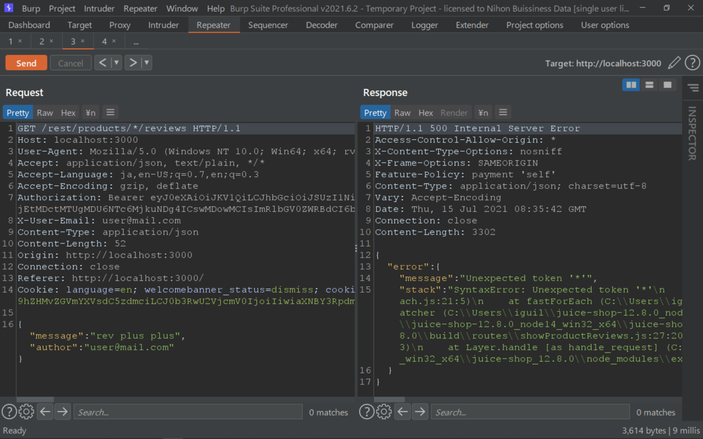Viewport: 703px width, 439px height.
Task: Close Repeater tab 4
Action: click(x=114, y=41)
